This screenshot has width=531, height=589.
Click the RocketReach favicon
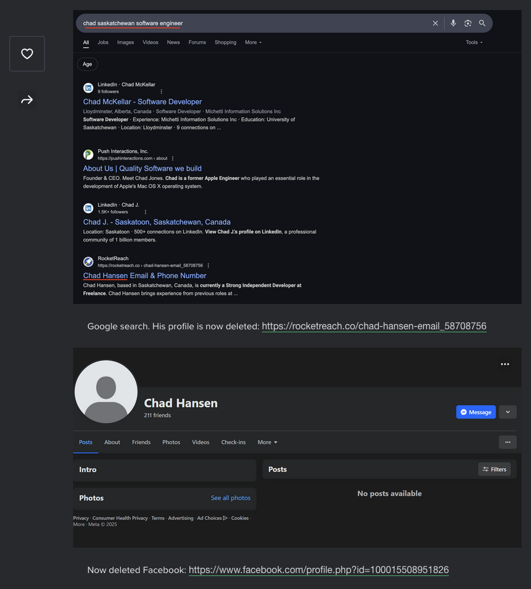tap(88, 262)
